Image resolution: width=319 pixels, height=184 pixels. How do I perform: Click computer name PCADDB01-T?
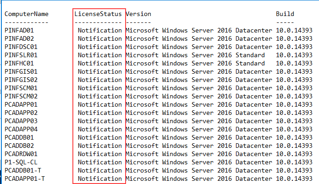click(x=23, y=170)
